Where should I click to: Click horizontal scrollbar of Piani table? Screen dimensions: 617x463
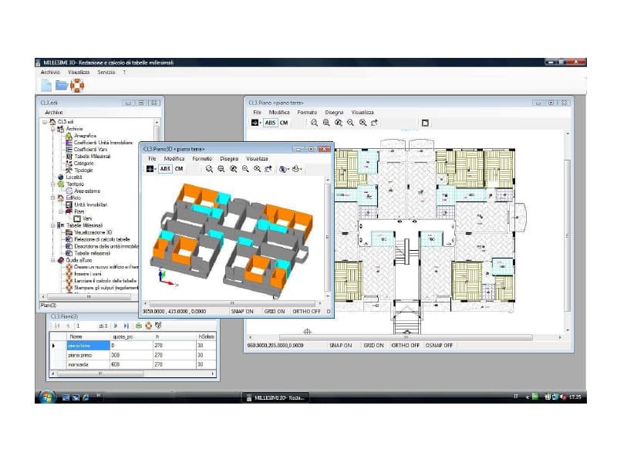point(133,373)
